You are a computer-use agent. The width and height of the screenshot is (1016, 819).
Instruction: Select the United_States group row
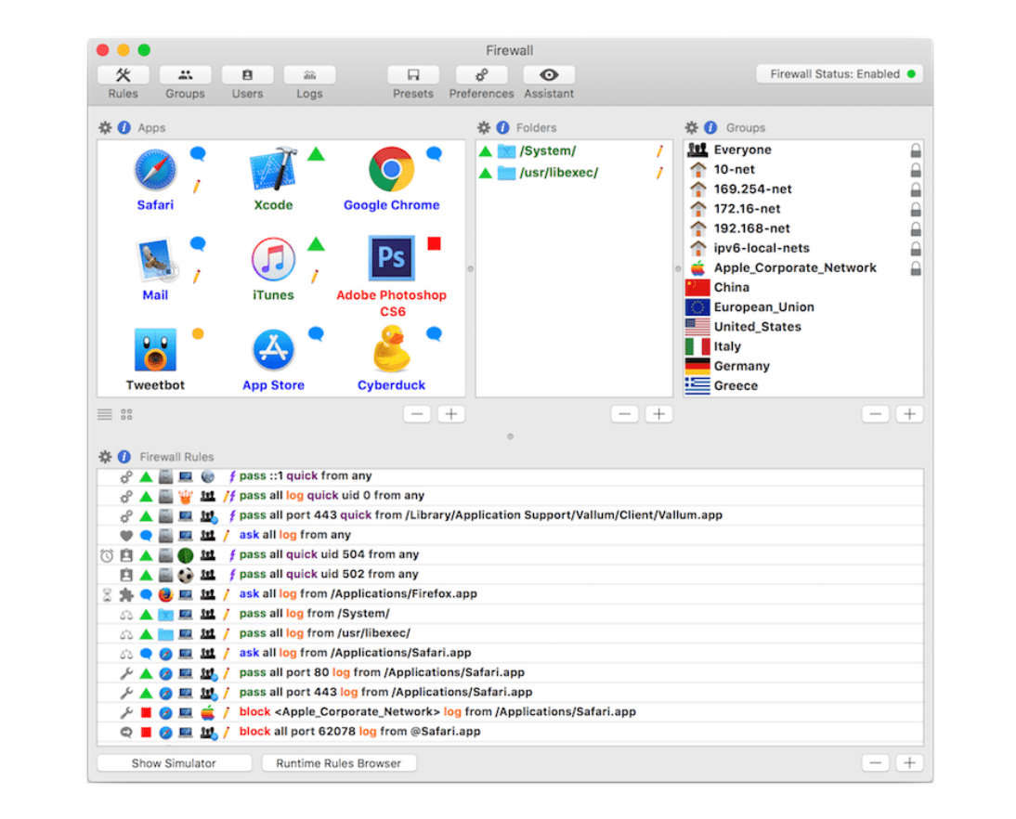click(803, 327)
